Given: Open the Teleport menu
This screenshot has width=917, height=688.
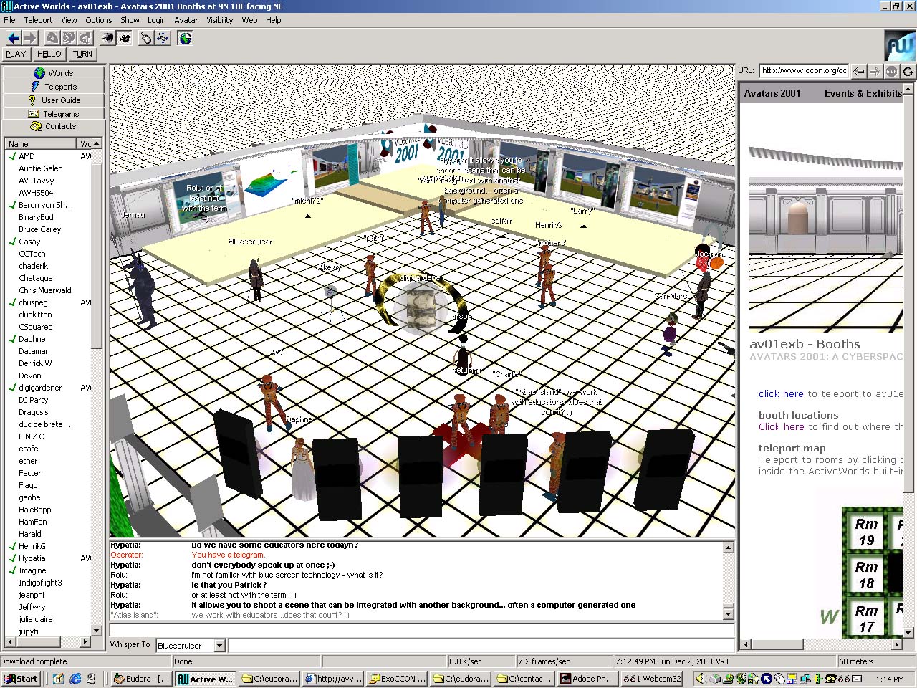Looking at the screenshot, I should 38,20.
